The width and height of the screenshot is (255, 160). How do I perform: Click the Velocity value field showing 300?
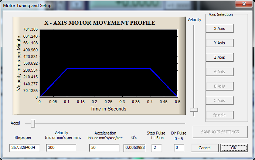point(61,148)
